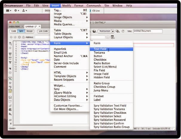Select Text Field from Form submenu

tap(111, 49)
